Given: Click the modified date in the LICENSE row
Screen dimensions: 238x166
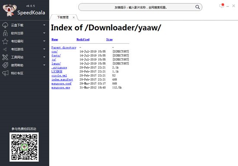Looking at the screenshot, I should coord(93,72).
